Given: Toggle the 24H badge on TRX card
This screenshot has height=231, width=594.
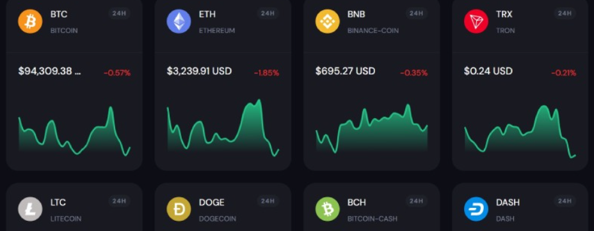Looking at the screenshot, I should (565, 13).
